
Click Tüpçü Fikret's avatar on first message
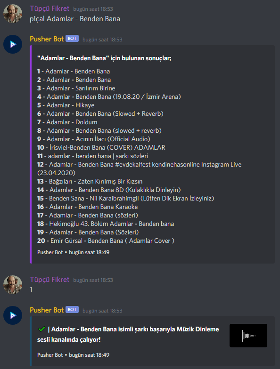13,14
